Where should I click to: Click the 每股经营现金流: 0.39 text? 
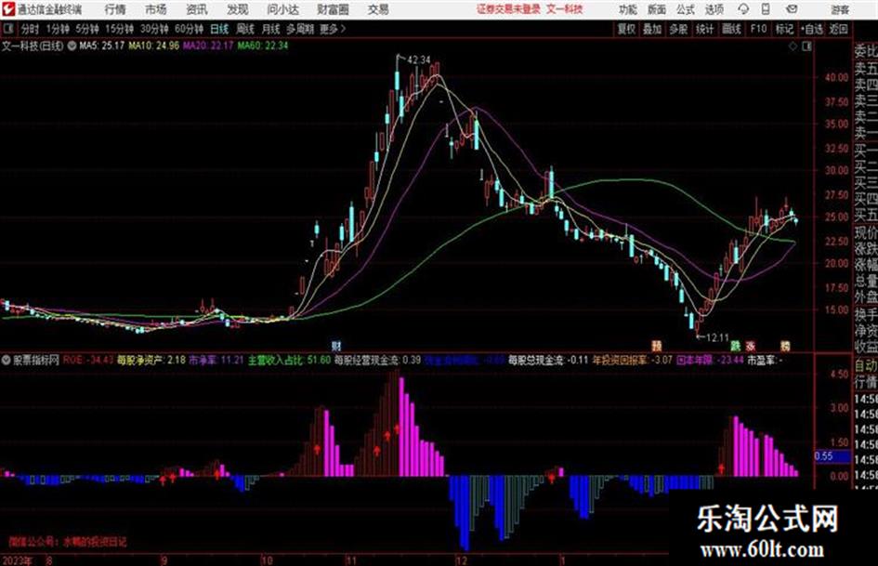378,360
